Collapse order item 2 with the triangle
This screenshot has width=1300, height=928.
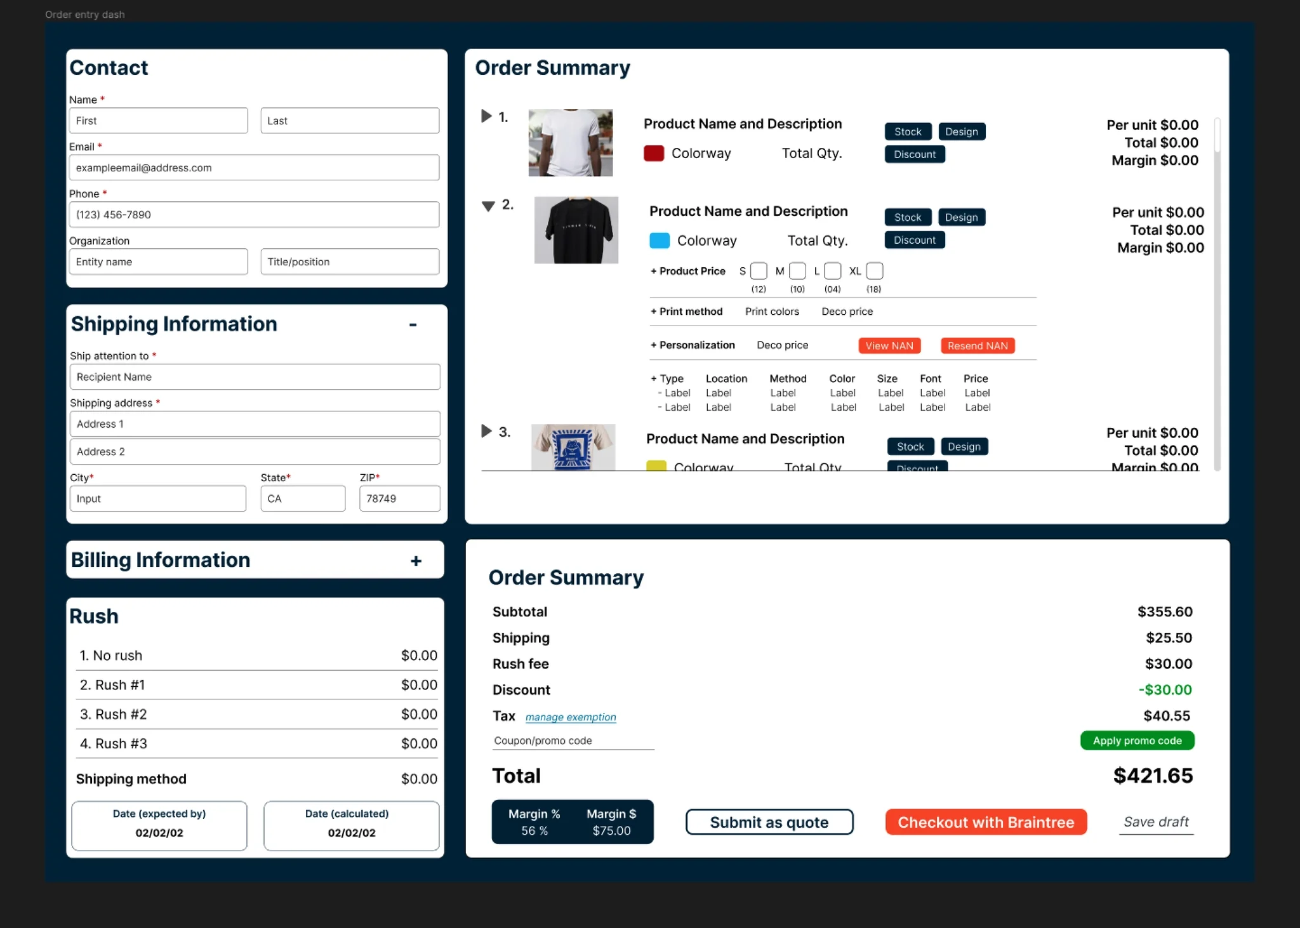[x=488, y=206]
